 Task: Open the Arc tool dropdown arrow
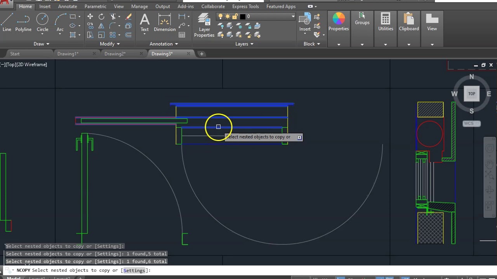[x=60, y=34]
